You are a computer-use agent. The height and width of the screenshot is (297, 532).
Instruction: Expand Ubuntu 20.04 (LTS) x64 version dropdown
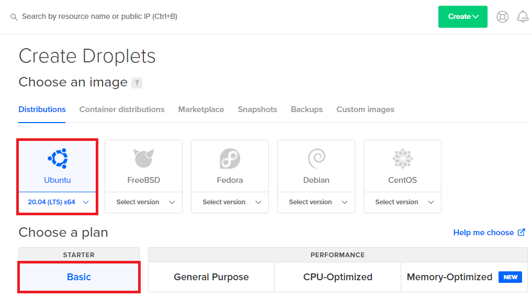58,202
